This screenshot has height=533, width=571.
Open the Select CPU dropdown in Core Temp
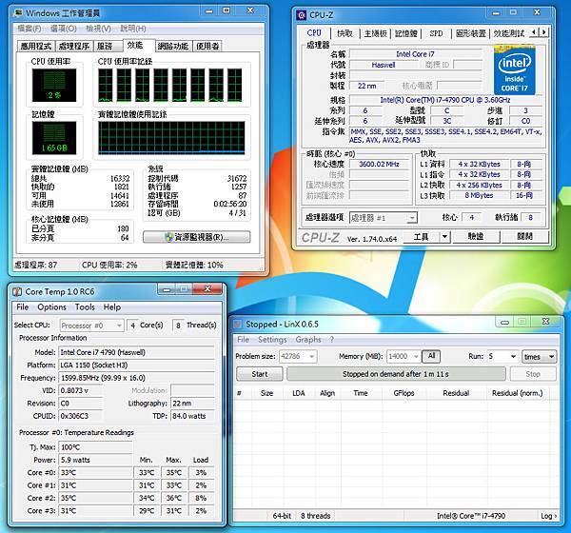tap(91, 326)
